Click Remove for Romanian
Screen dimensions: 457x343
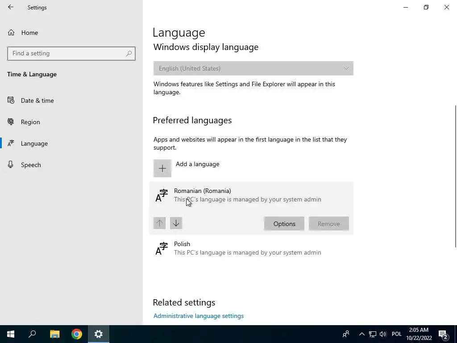click(x=329, y=224)
